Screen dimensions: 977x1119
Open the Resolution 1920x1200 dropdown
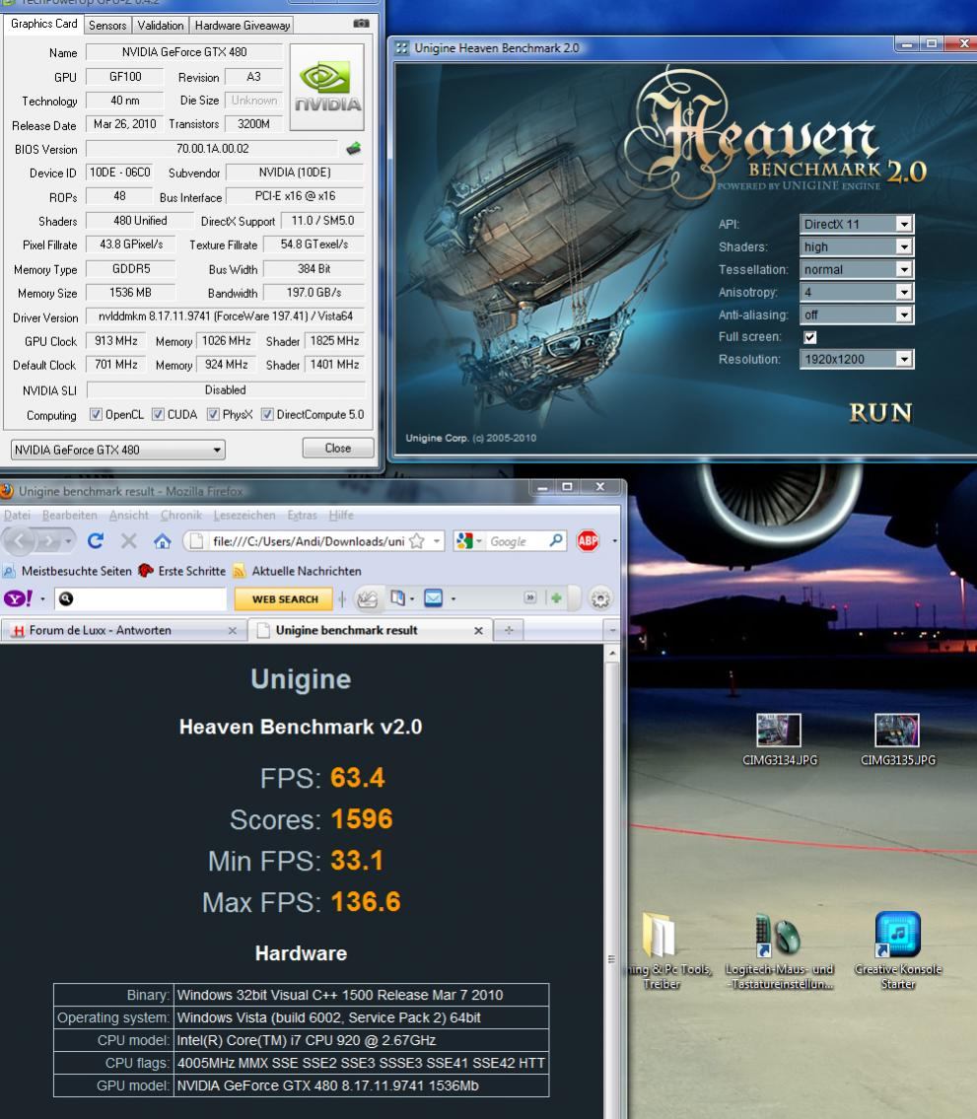tap(857, 359)
